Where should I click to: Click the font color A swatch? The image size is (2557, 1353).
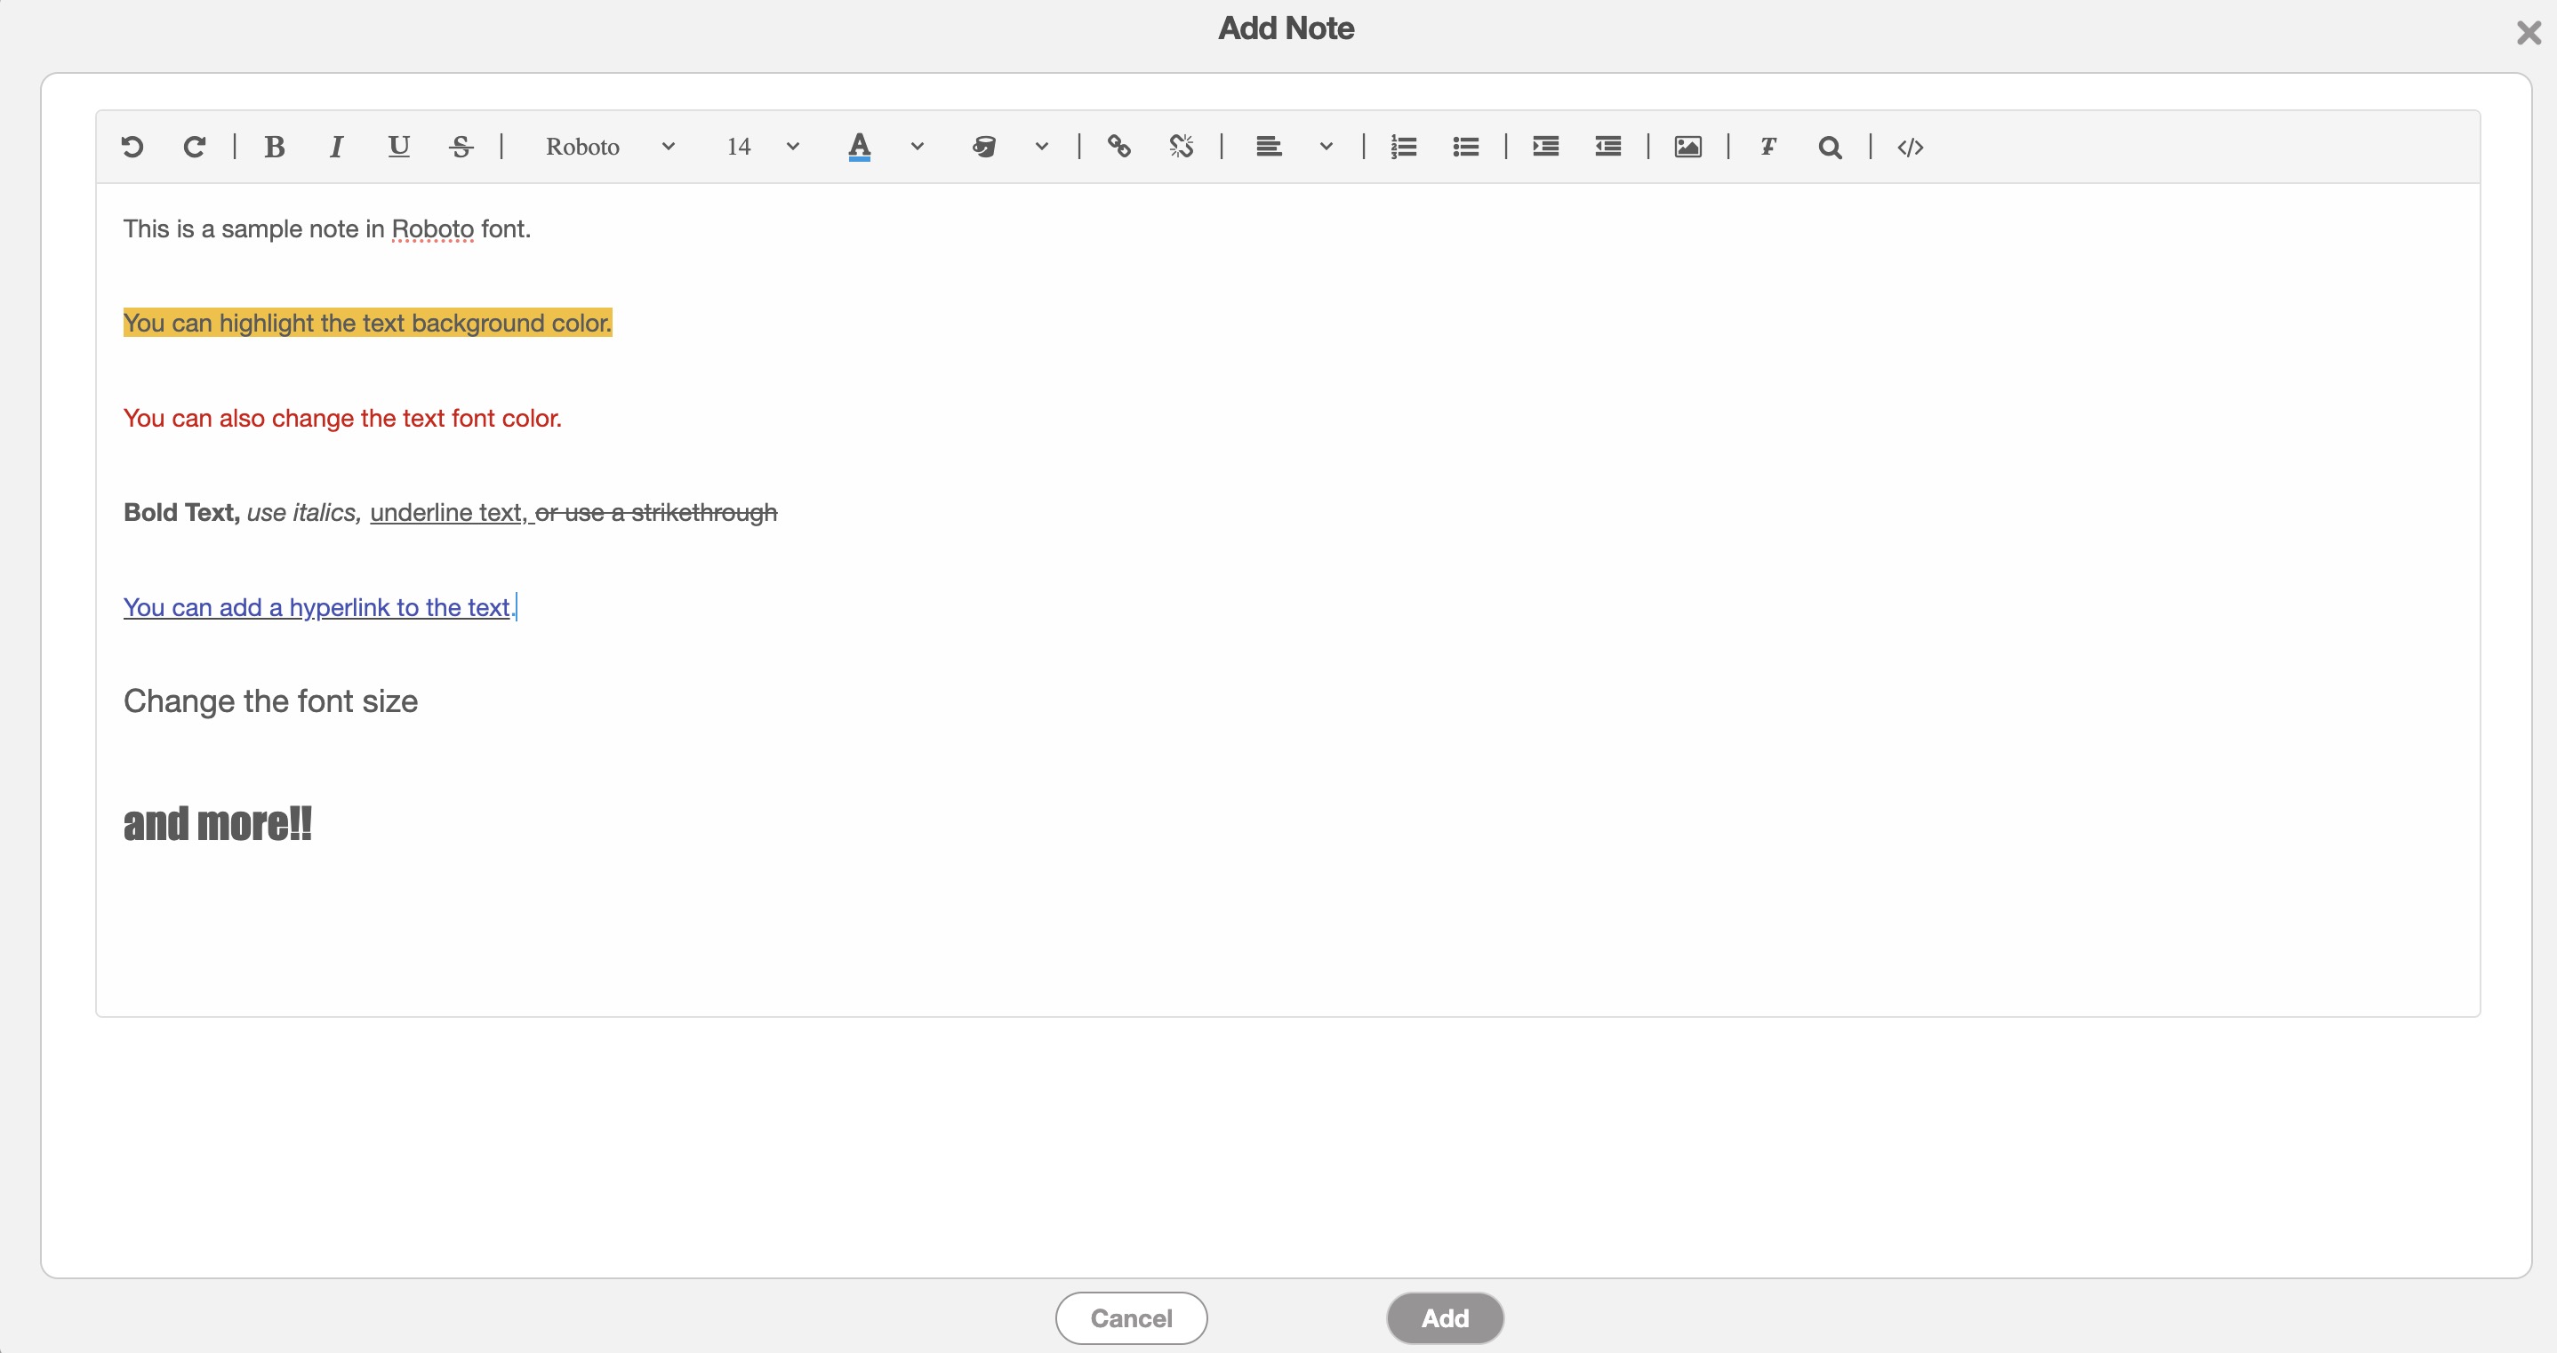coord(860,147)
